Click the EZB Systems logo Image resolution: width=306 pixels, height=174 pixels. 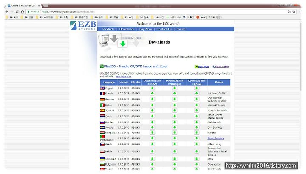click(x=83, y=25)
